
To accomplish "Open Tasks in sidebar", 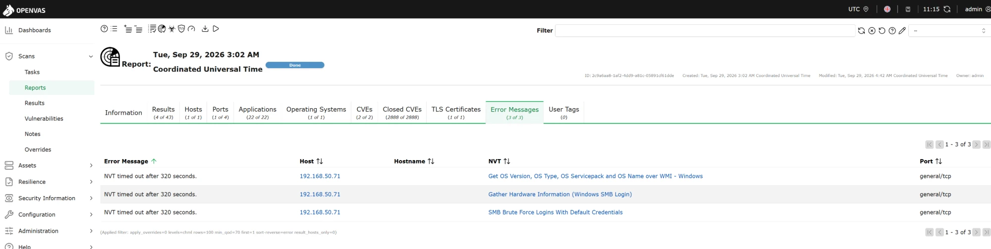I will tap(32, 72).
